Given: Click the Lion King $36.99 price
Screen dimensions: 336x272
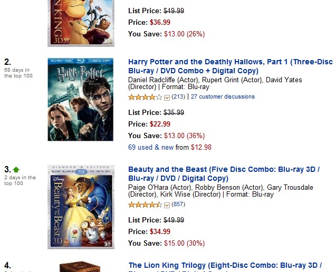Looking at the screenshot, I should (x=159, y=22).
